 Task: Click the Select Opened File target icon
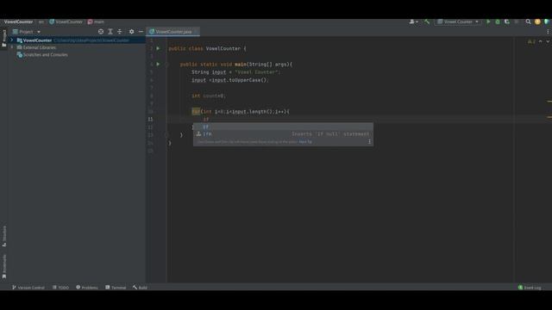[x=101, y=32]
